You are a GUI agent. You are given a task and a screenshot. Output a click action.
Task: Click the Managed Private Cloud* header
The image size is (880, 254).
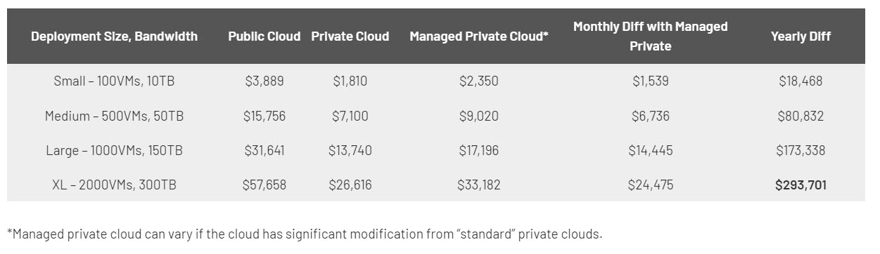pyautogui.click(x=478, y=36)
